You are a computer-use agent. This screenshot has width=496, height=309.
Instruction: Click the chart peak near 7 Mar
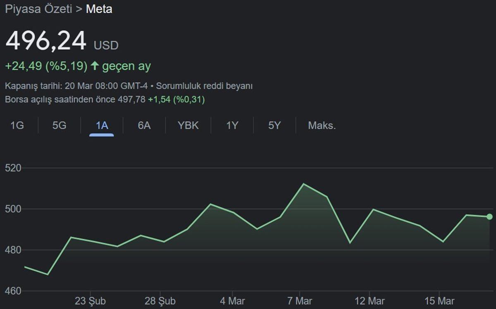(303, 184)
